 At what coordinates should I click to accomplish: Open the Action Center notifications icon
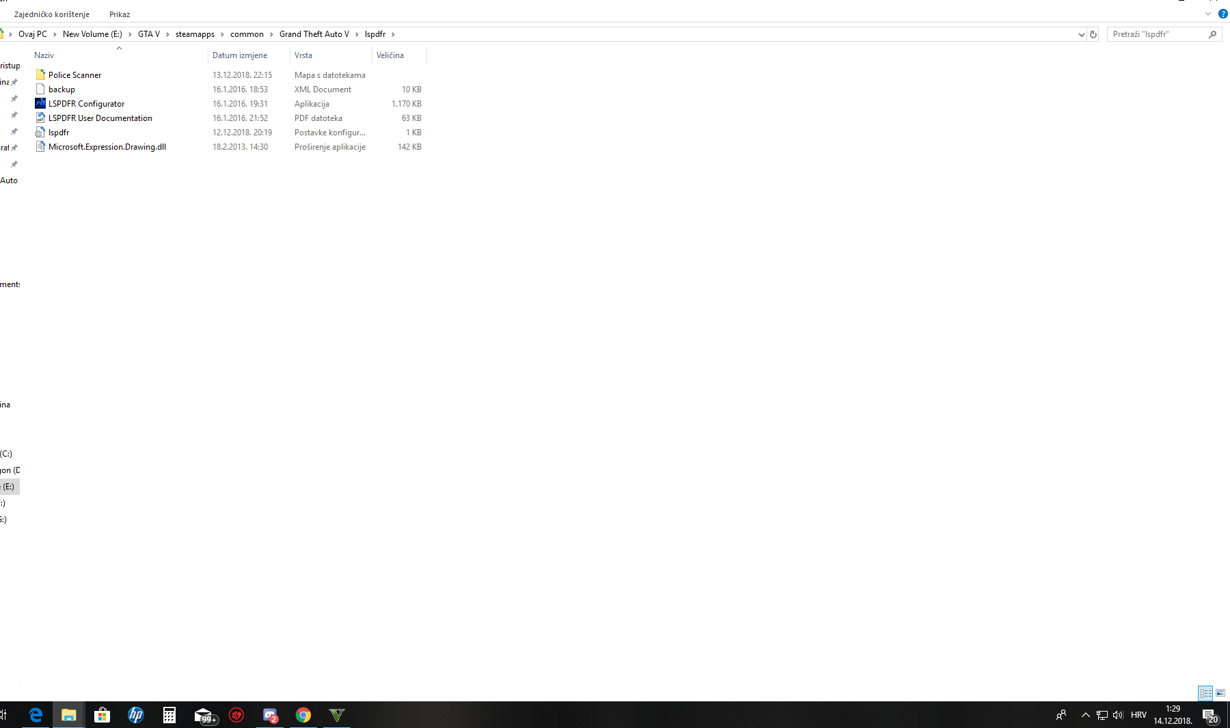click(x=1210, y=716)
